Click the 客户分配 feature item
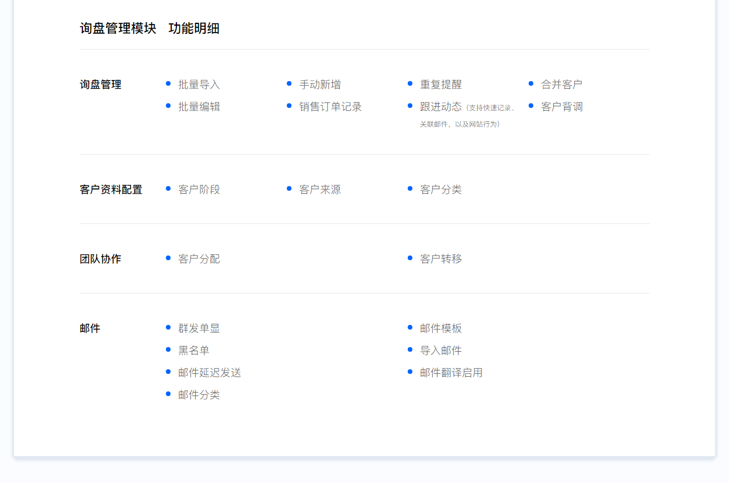The image size is (729, 483). click(x=199, y=259)
